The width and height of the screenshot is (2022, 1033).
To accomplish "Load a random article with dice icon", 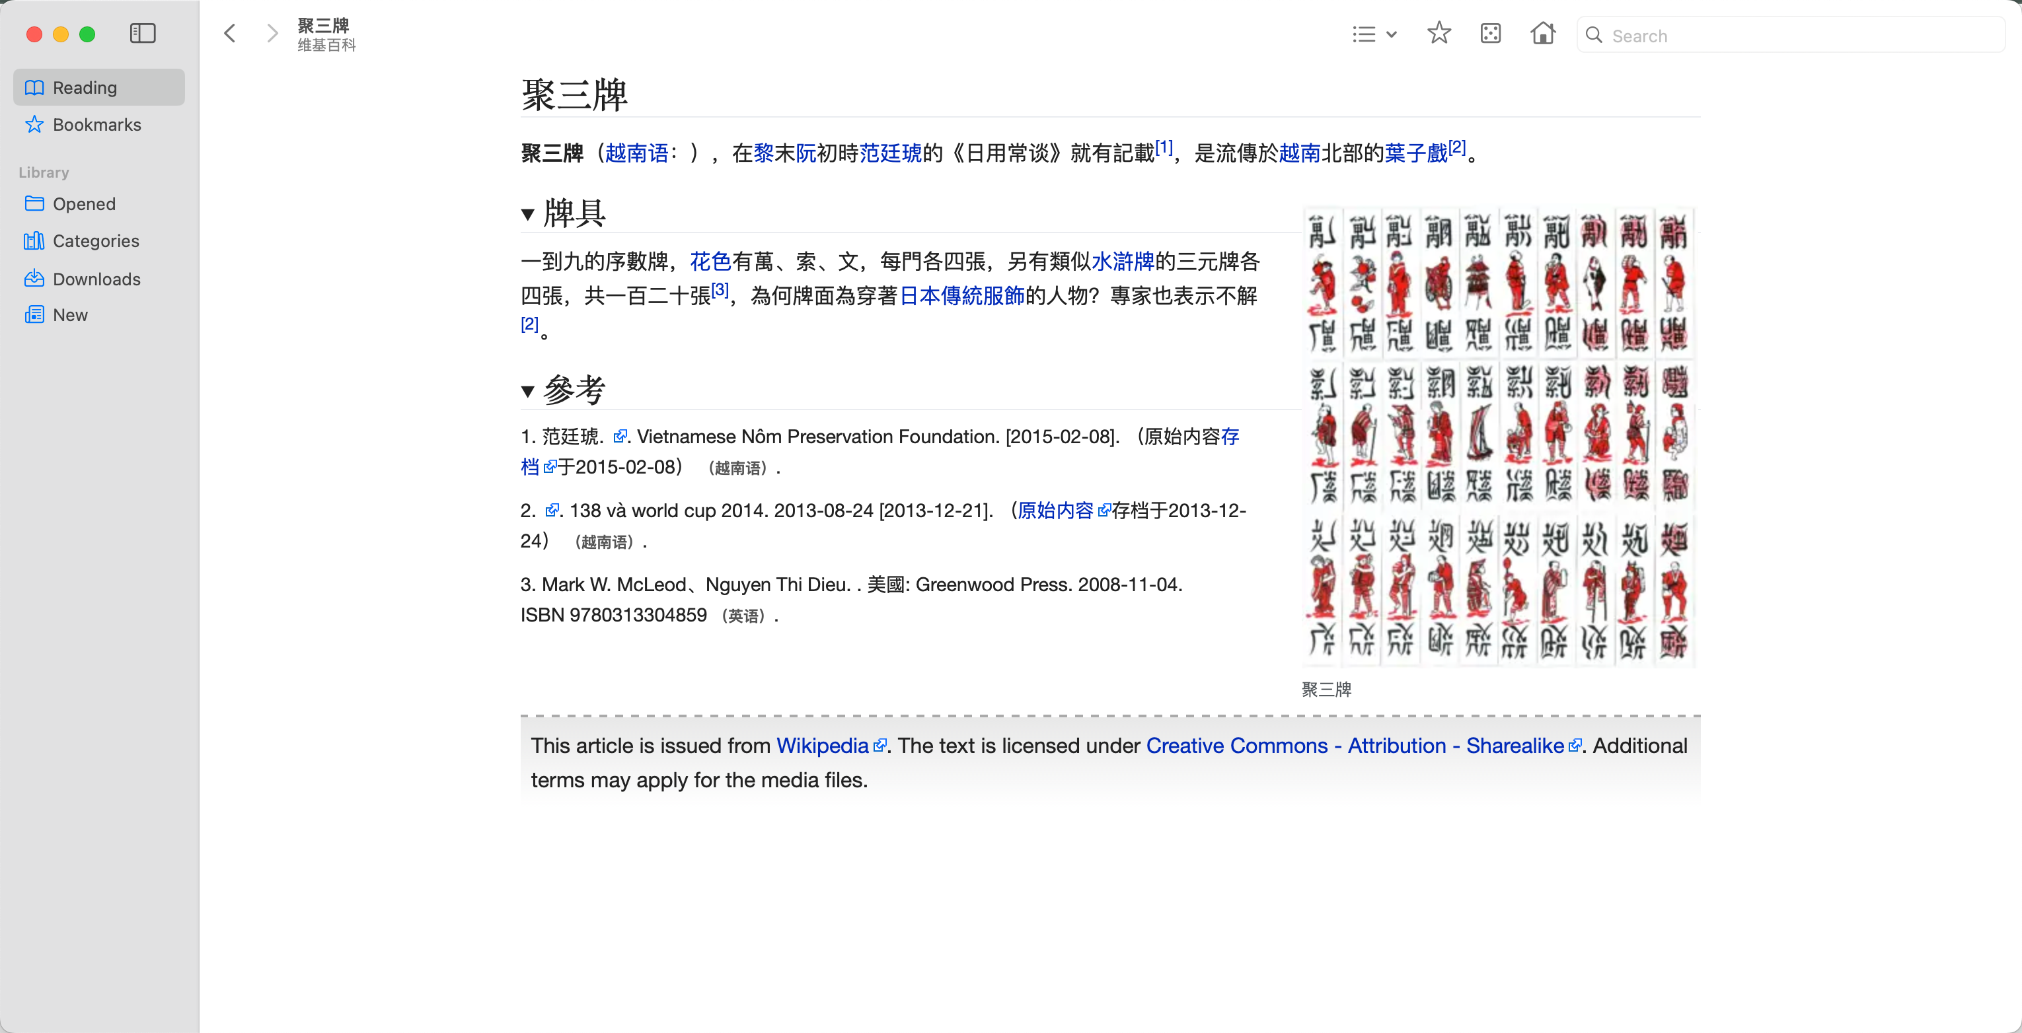I will coord(1490,34).
